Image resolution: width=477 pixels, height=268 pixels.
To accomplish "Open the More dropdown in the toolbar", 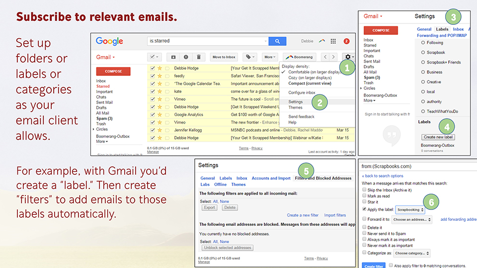I will [269, 57].
